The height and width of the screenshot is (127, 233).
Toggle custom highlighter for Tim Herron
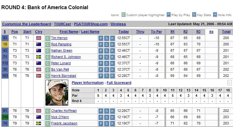48,38
